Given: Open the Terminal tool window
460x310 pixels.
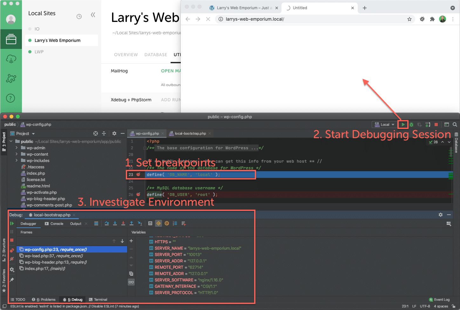Looking at the screenshot, I should pos(98,300).
